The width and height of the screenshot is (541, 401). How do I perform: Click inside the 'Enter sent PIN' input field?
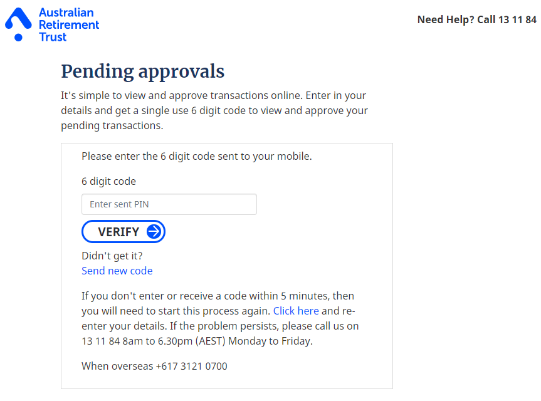[x=169, y=204]
